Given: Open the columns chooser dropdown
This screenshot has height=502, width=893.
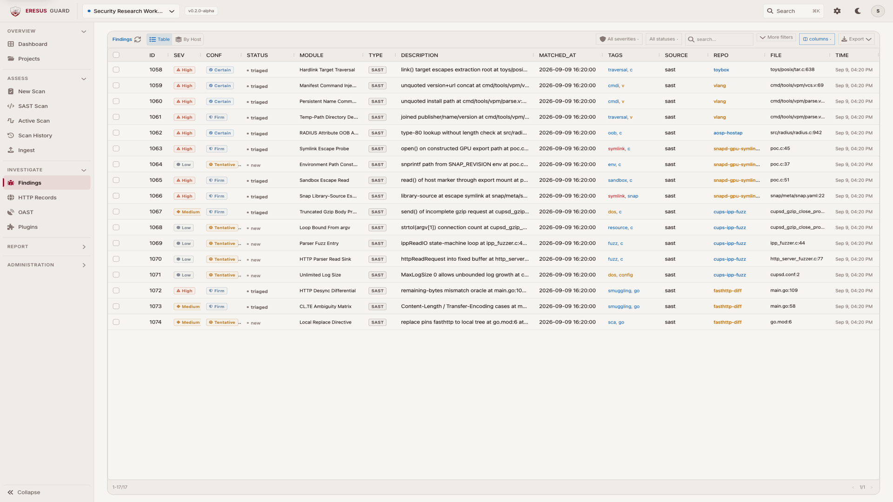Looking at the screenshot, I should 817,39.
